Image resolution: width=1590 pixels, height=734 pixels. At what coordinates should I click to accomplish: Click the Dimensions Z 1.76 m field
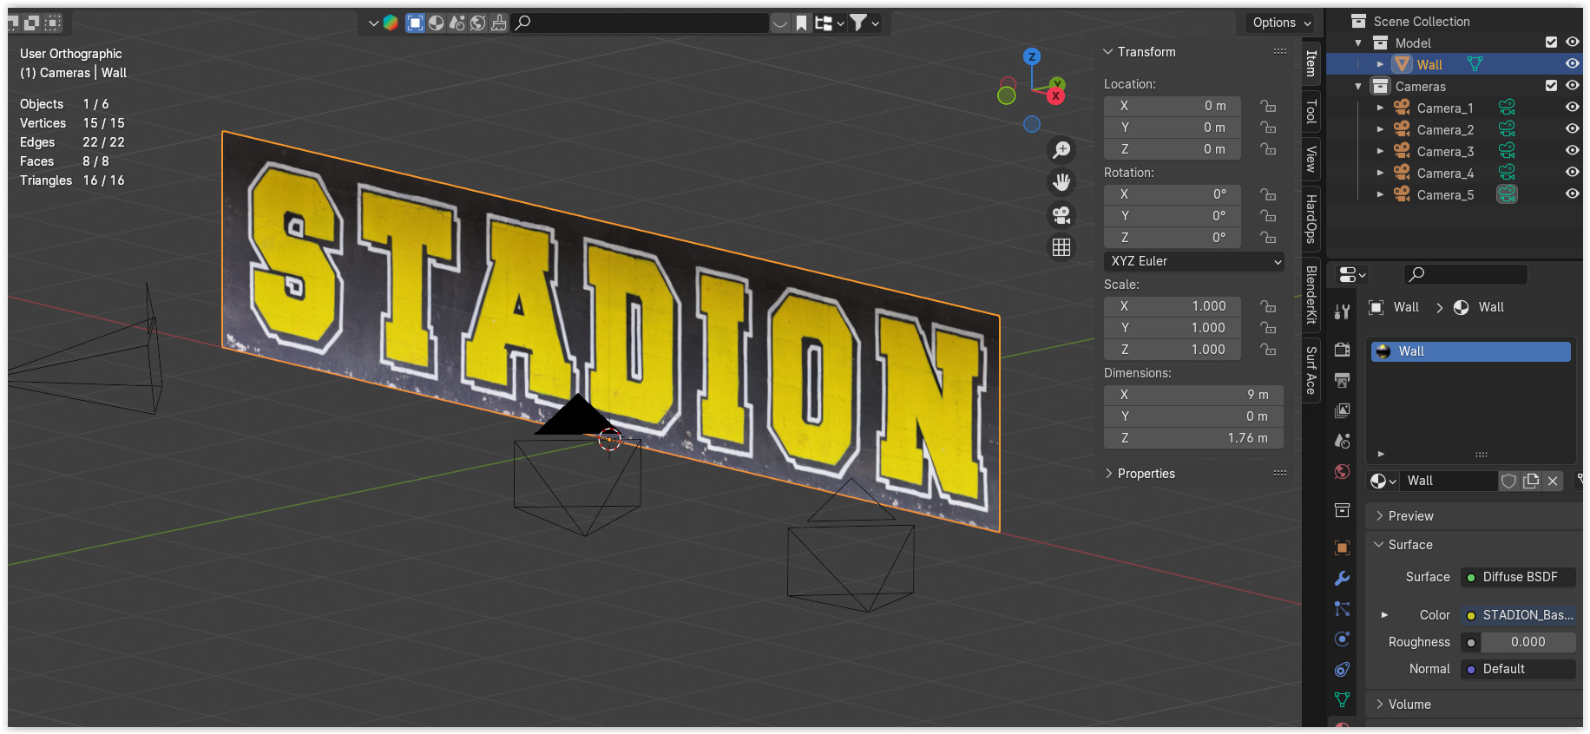coord(1193,438)
